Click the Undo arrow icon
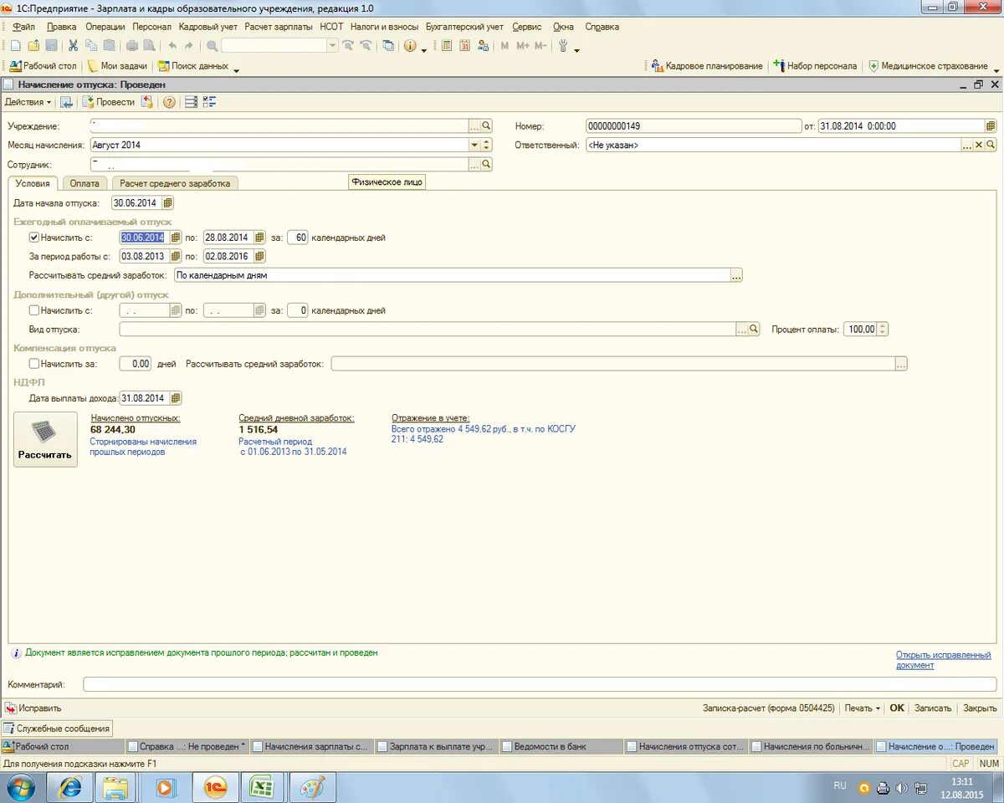Viewport: 1004px width, 803px height. coord(172,46)
